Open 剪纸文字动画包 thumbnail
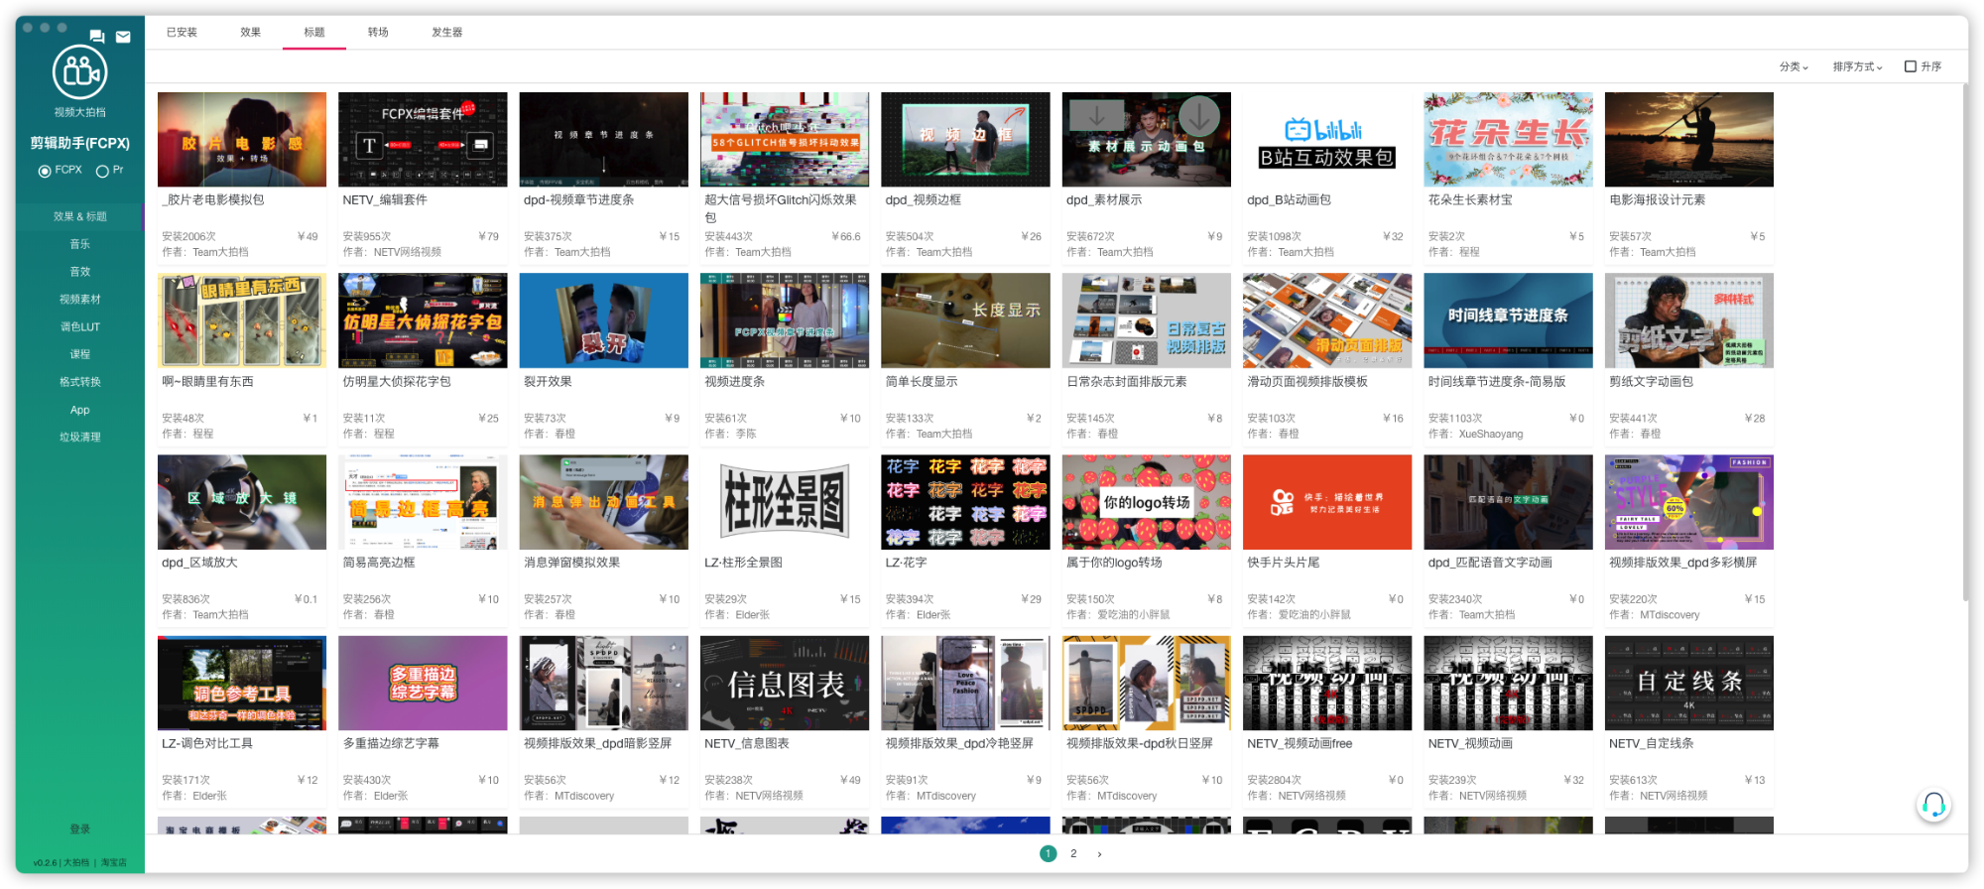This screenshot has height=889, width=1984. tap(1689, 320)
